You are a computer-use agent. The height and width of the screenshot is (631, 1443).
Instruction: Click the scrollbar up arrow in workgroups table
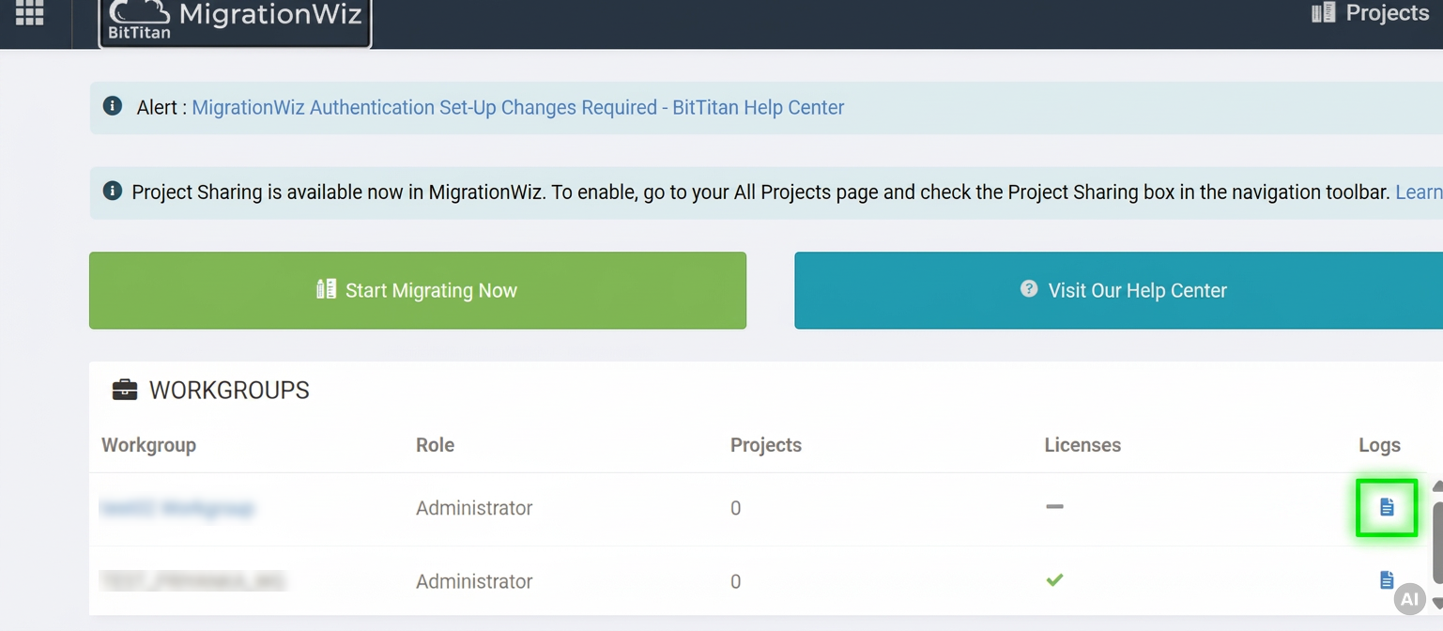1436,486
